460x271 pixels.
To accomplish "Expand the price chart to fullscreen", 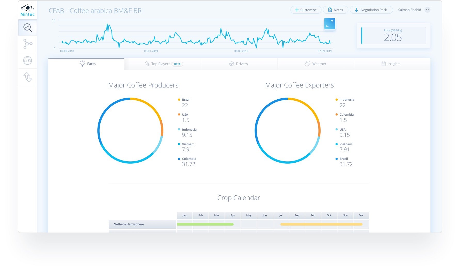I will [330, 23].
